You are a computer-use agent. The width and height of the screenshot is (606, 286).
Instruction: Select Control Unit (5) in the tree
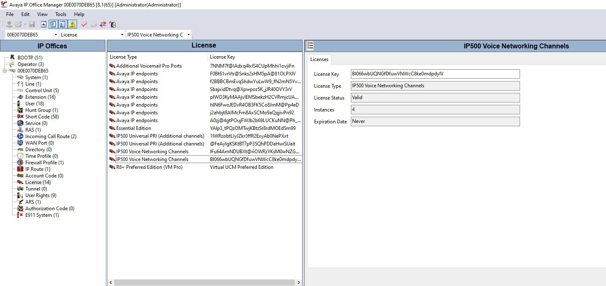coord(42,91)
